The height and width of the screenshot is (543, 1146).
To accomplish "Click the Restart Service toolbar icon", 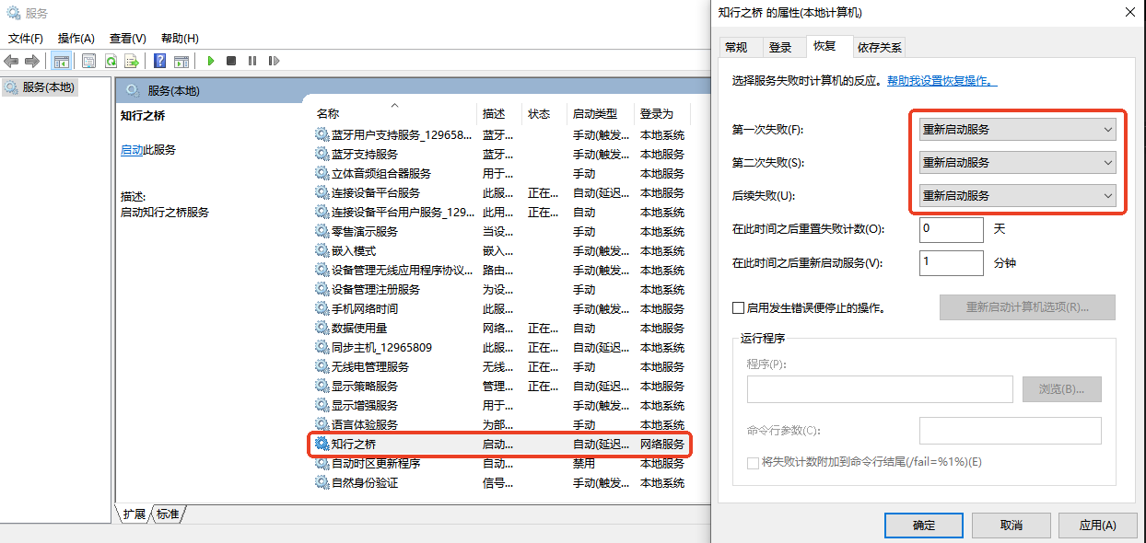I will [274, 61].
